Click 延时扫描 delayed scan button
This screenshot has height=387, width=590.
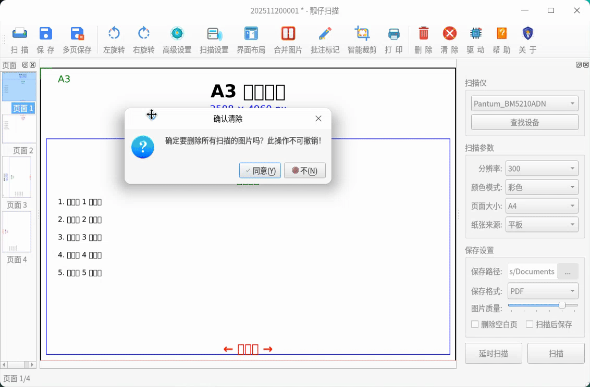pyautogui.click(x=493, y=353)
